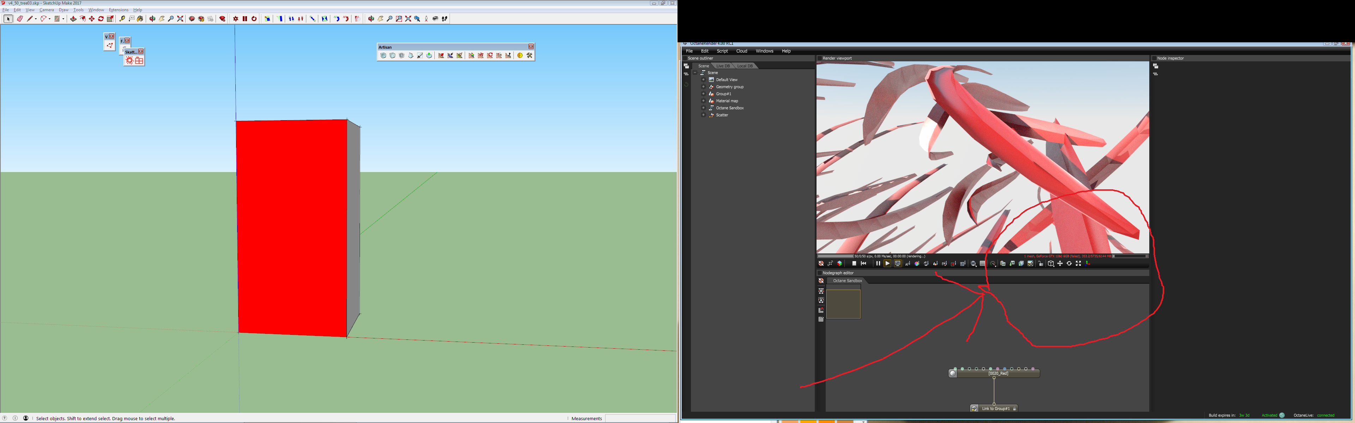Viewport: 1355px width, 423px height.
Task: Collapse the Scene root node
Action: point(695,73)
